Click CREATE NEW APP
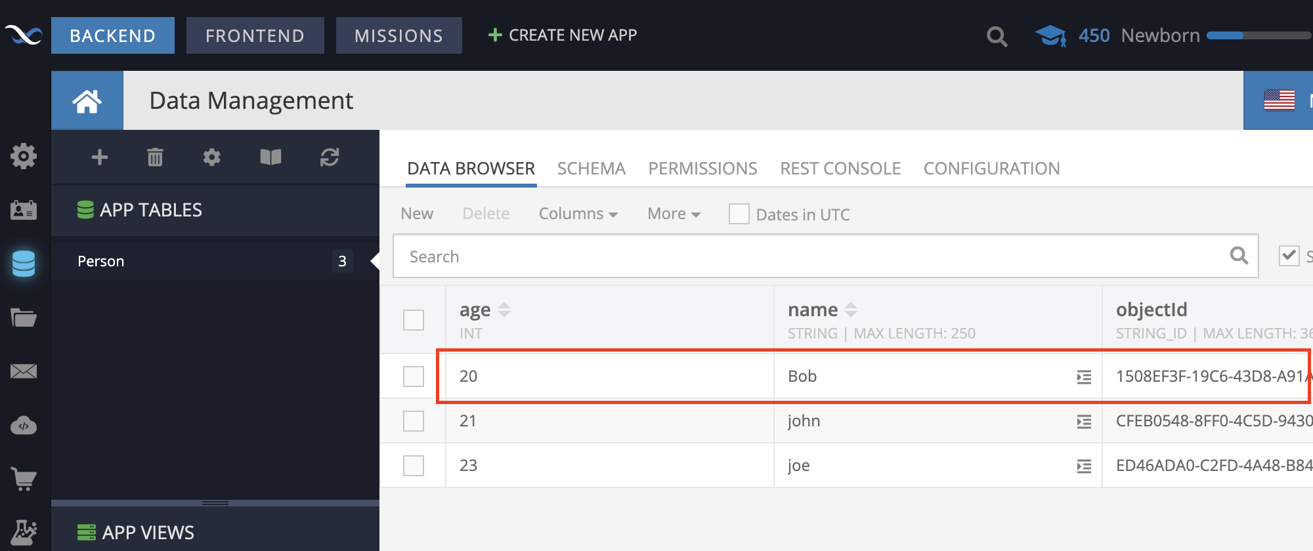This screenshot has height=551, width=1313. coord(563,35)
